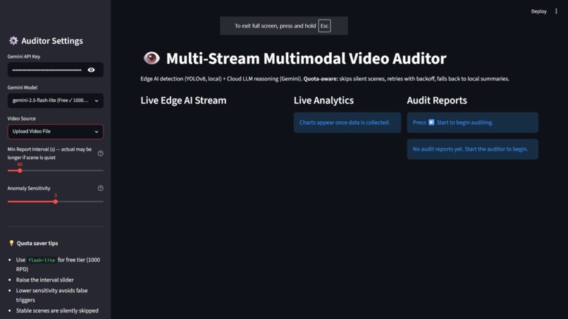Click the Auditor Settings gear icon
This screenshot has width=568, height=319.
tap(13, 41)
